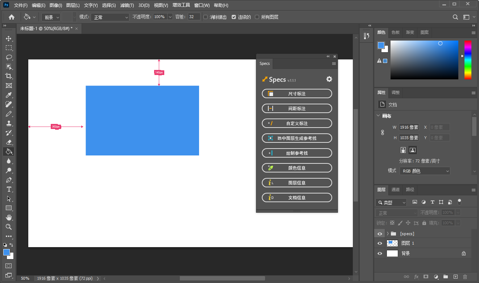This screenshot has height=283, width=479.
Task: Select the Blur tool
Action: [9, 161]
